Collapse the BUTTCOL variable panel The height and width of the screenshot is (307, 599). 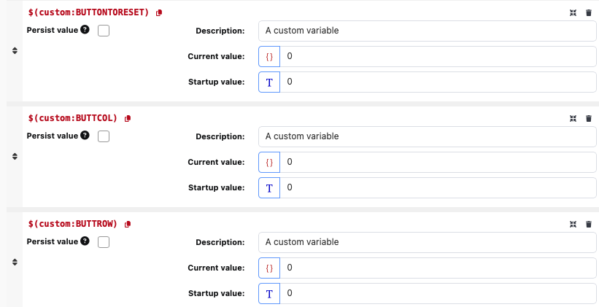pos(573,118)
